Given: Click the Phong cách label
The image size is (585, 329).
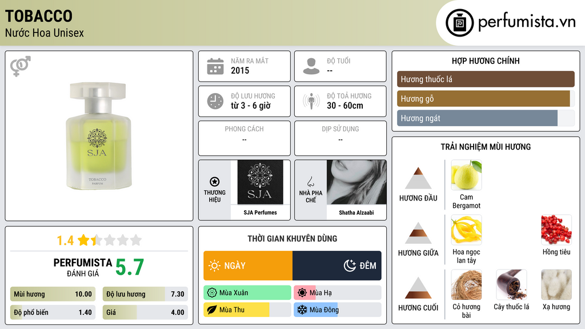Looking at the screenshot, I should [244, 129].
